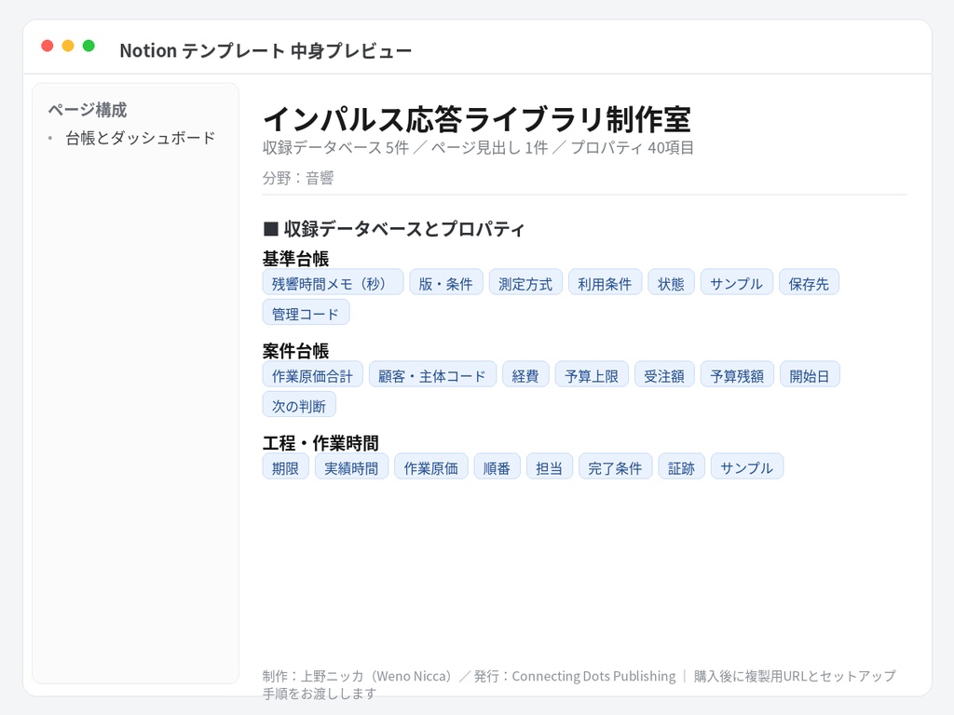Image resolution: width=954 pixels, height=715 pixels.
Task: Select the 経費 property chip
Action: click(x=525, y=374)
